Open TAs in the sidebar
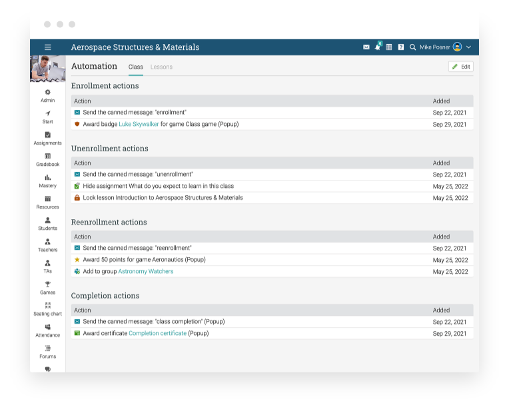The height and width of the screenshot is (409, 509). 48,267
